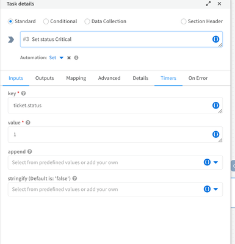Choose the Data Collection task type

click(x=87, y=21)
